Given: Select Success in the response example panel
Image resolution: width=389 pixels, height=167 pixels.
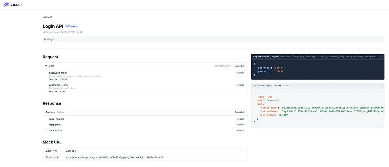Looking at the screenshot, I should pos(277,85).
